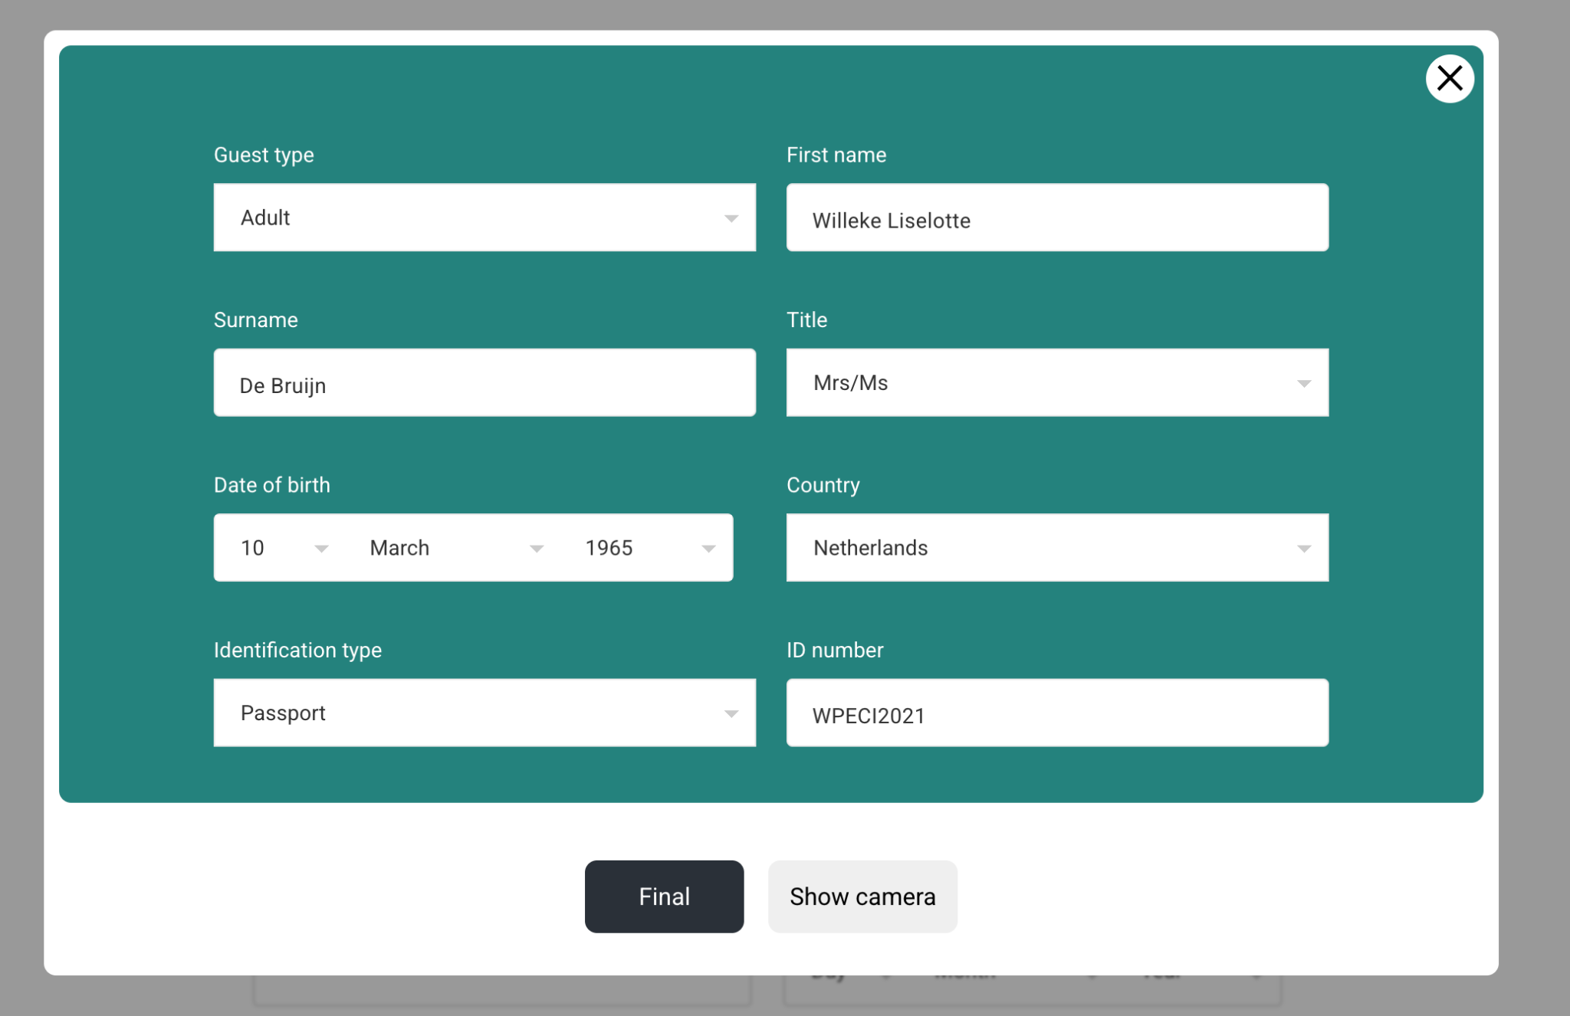Click the Show camera button

click(862, 896)
